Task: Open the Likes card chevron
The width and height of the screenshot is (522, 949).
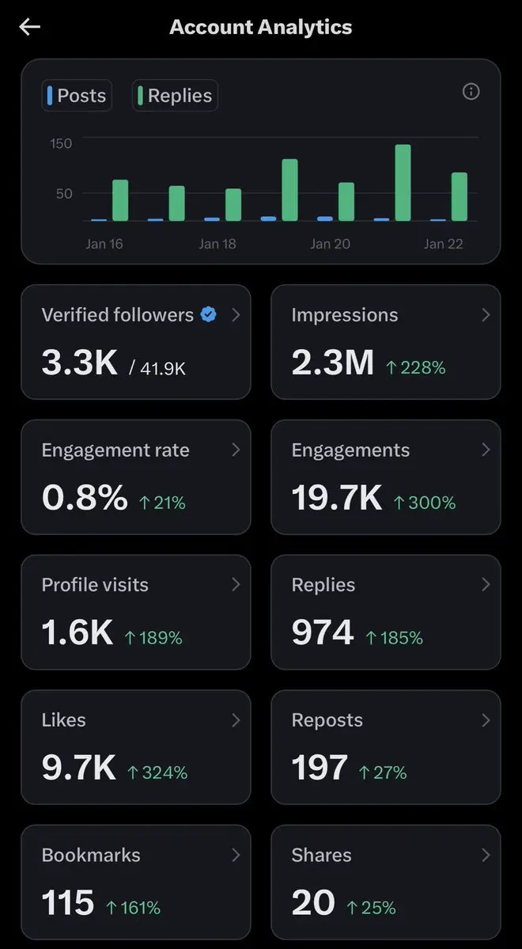Action: coord(235,719)
